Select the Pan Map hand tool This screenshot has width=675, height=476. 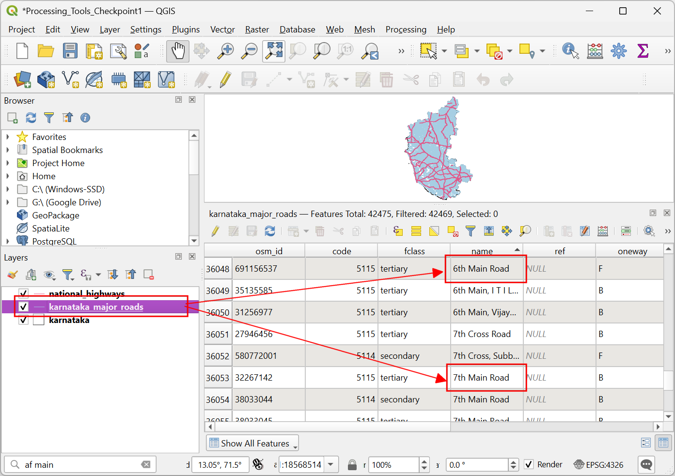coord(178,51)
